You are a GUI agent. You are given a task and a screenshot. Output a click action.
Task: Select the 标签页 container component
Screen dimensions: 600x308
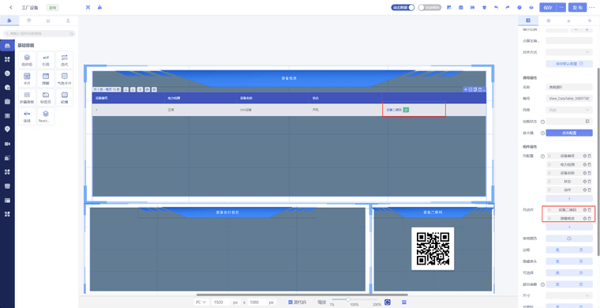pos(46,97)
